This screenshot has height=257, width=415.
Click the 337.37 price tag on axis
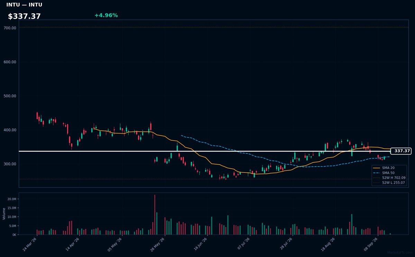400,151
